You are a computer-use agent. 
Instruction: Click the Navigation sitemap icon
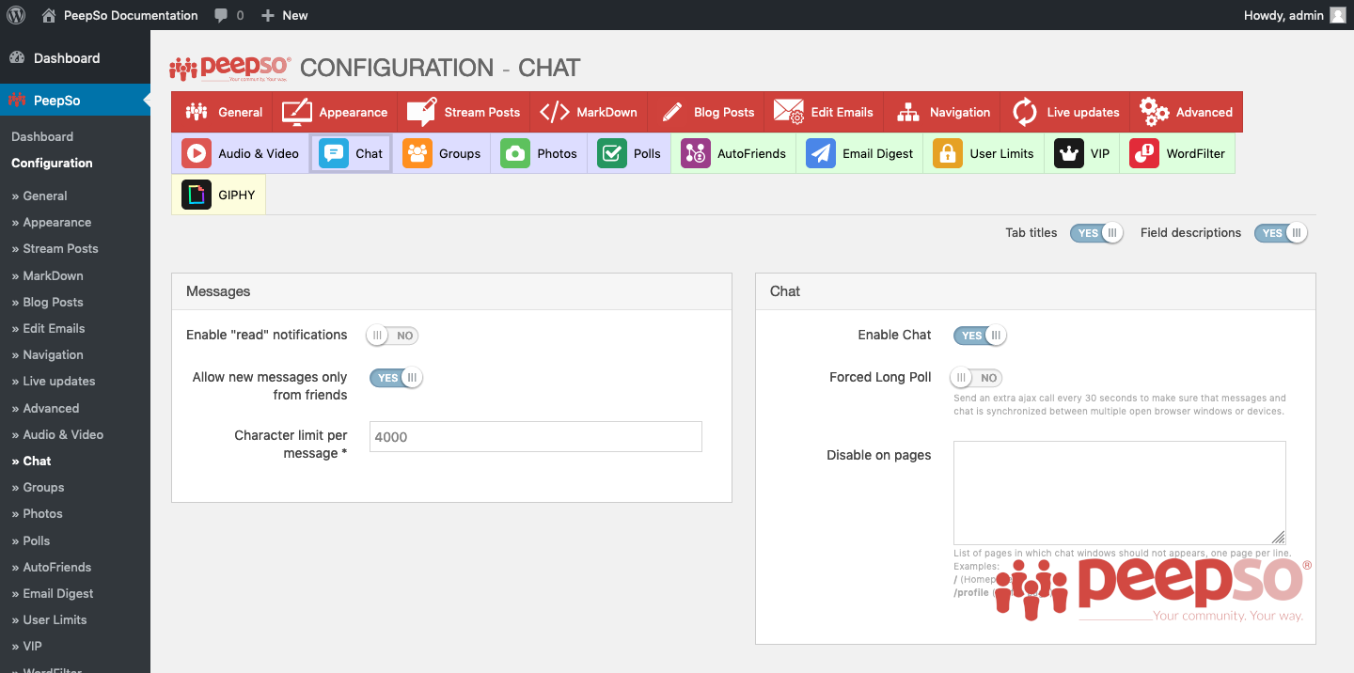(907, 112)
